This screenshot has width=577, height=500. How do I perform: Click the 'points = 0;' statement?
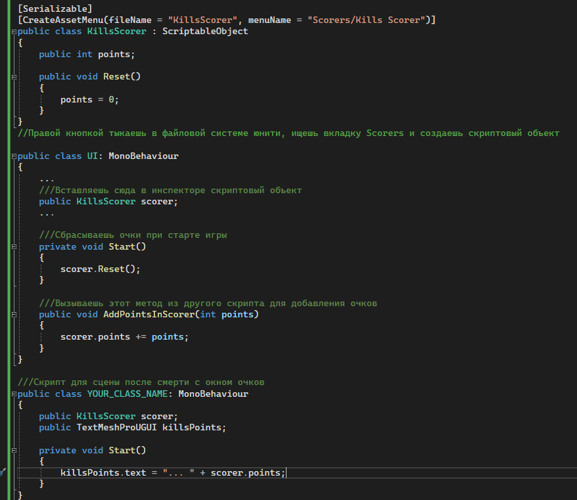pyautogui.click(x=89, y=100)
